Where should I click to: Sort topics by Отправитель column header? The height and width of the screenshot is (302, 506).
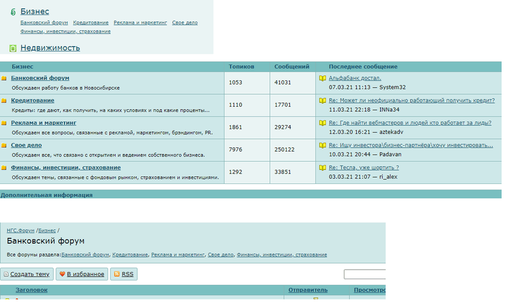pyautogui.click(x=307, y=290)
